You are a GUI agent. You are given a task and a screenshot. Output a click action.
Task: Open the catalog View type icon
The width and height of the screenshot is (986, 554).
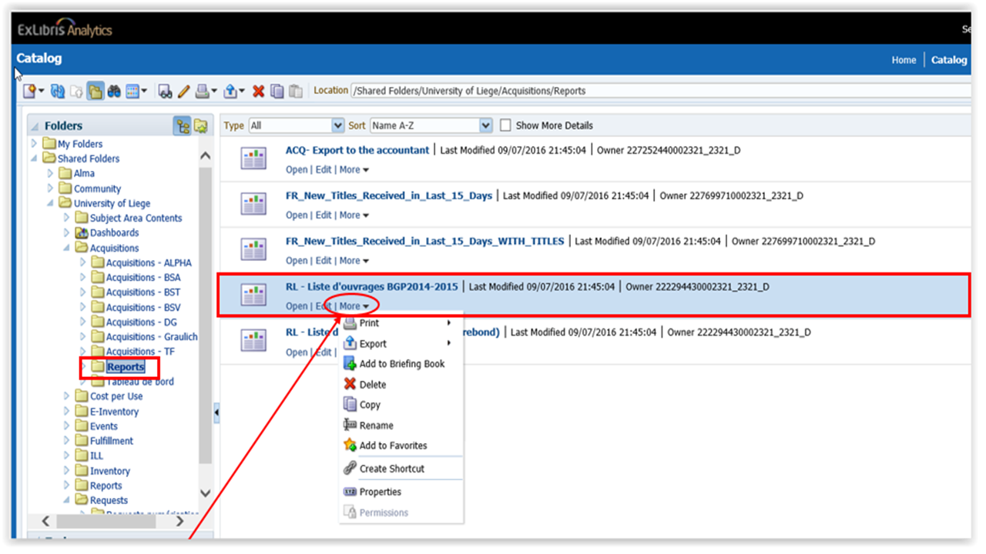pos(133,91)
